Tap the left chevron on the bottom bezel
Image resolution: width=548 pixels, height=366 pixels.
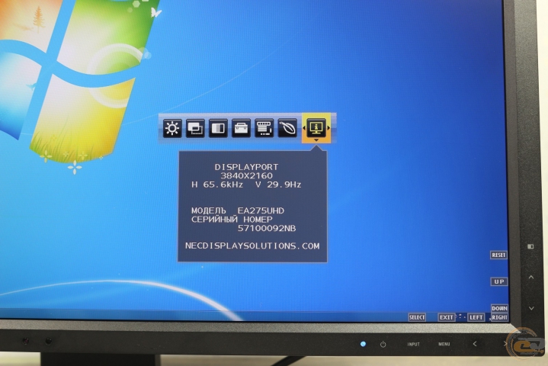coord(475,344)
